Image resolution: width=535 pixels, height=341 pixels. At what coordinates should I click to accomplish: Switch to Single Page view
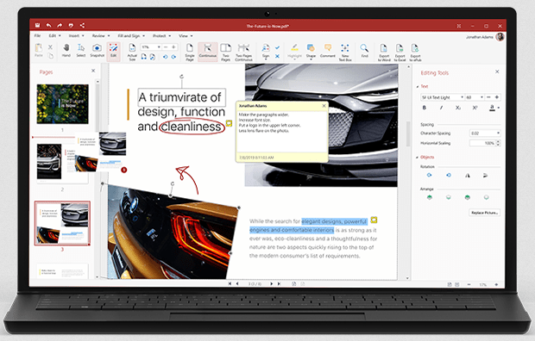(190, 53)
